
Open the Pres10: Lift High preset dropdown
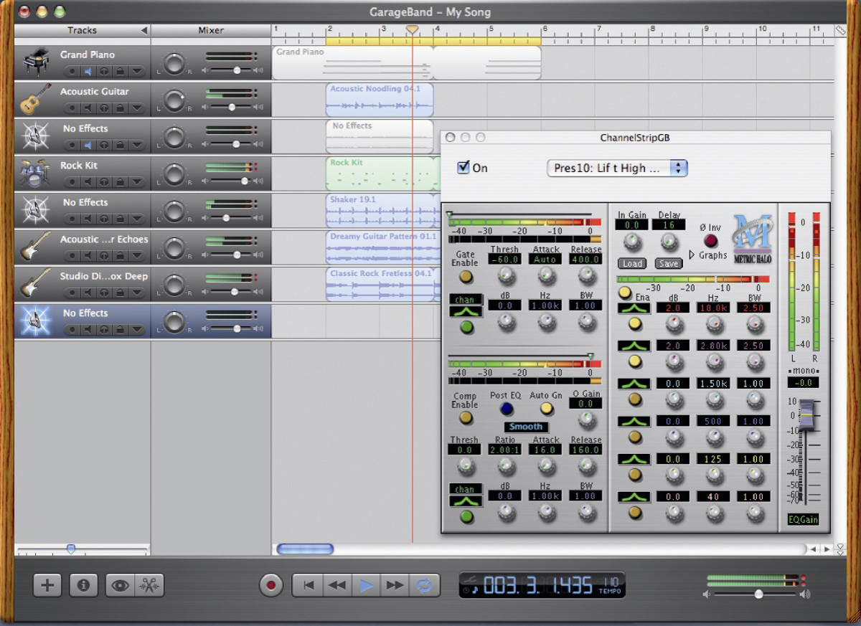click(x=617, y=169)
